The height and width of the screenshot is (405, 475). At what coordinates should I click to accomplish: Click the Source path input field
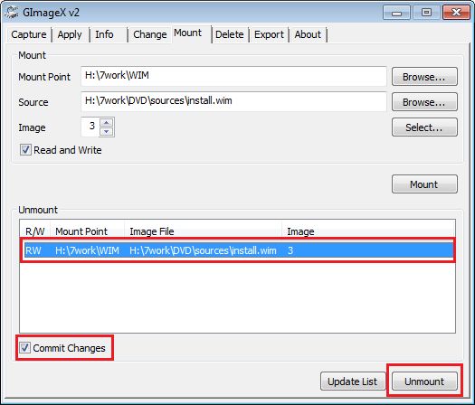click(233, 101)
